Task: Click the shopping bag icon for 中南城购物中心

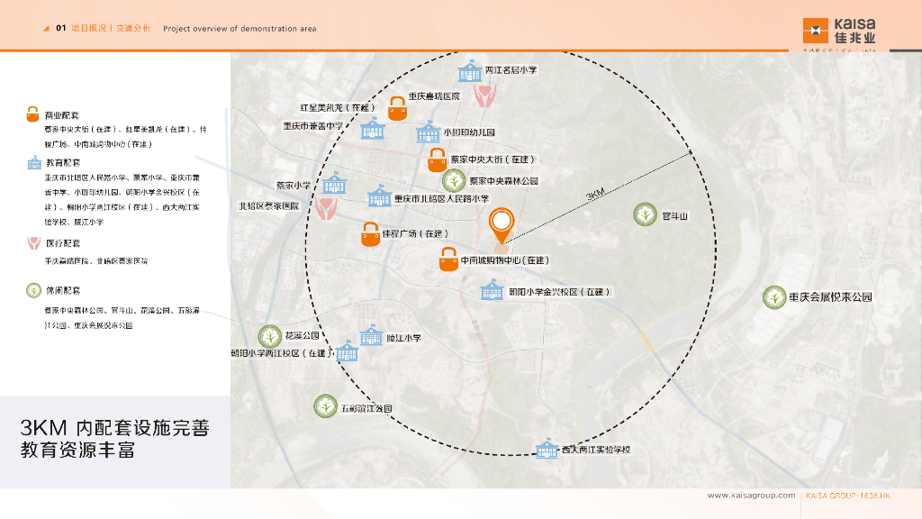Action: pos(448,259)
